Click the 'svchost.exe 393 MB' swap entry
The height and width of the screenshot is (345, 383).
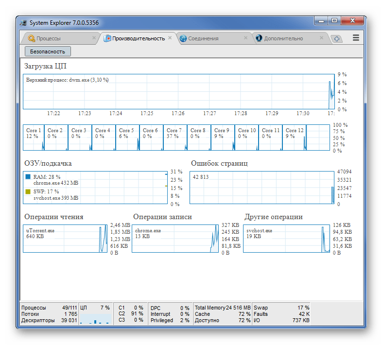pos(56,198)
